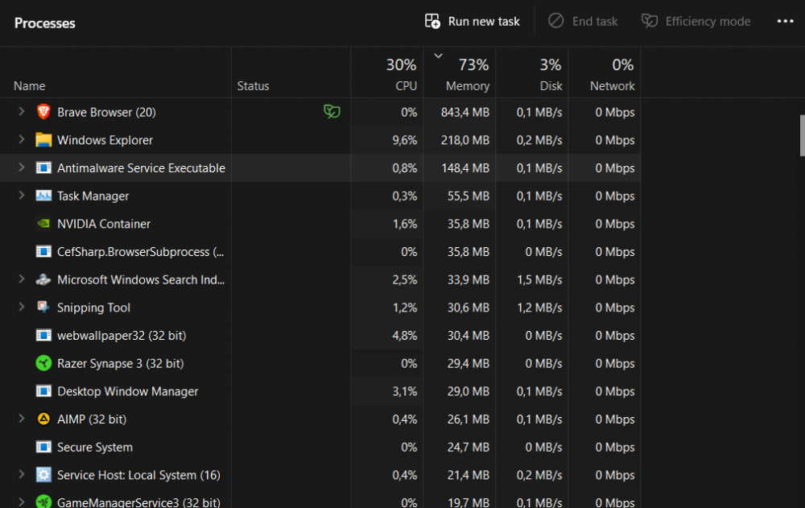Select the Desktop Window Manager name
Screen dimensions: 805x508
click(127, 391)
